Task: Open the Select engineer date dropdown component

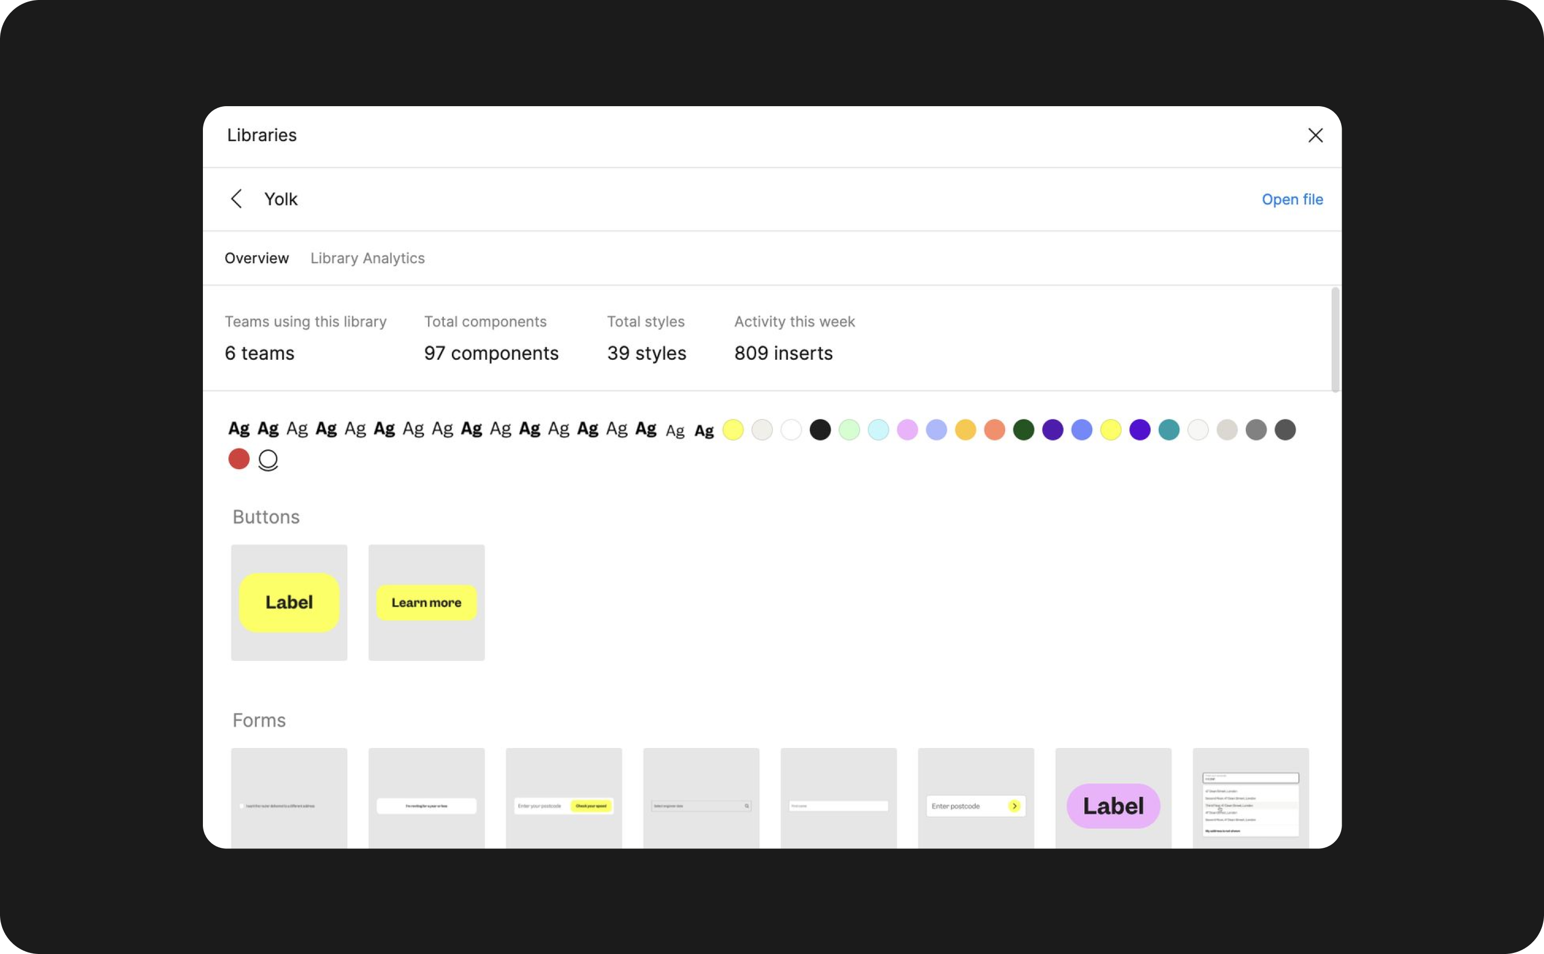Action: point(700,806)
